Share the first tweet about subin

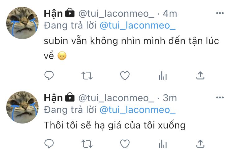tap(200, 75)
